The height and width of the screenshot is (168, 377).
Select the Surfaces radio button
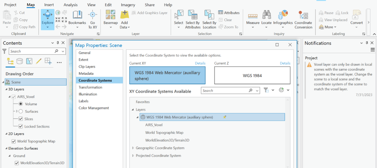tap(21, 111)
